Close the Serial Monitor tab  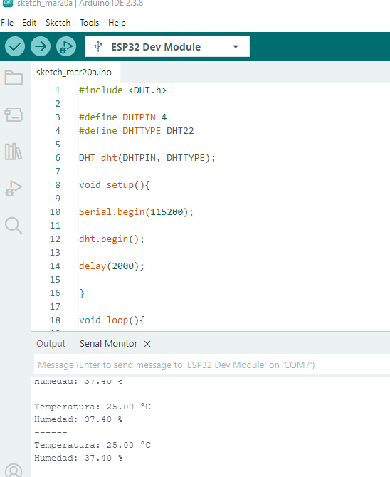click(x=147, y=344)
